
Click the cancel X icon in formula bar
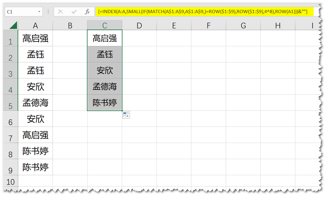tap(61, 12)
